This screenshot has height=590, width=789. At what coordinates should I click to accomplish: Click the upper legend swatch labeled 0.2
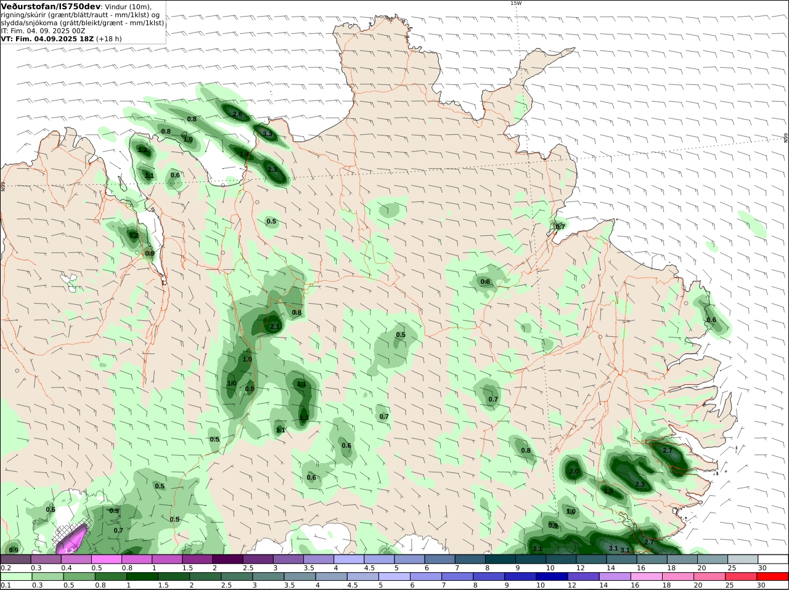pyautogui.click(x=15, y=559)
